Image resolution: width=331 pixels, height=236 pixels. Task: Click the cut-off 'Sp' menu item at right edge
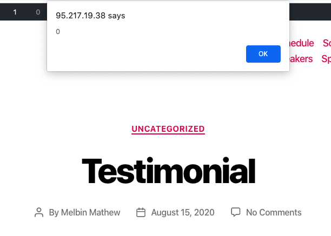pos(326,59)
